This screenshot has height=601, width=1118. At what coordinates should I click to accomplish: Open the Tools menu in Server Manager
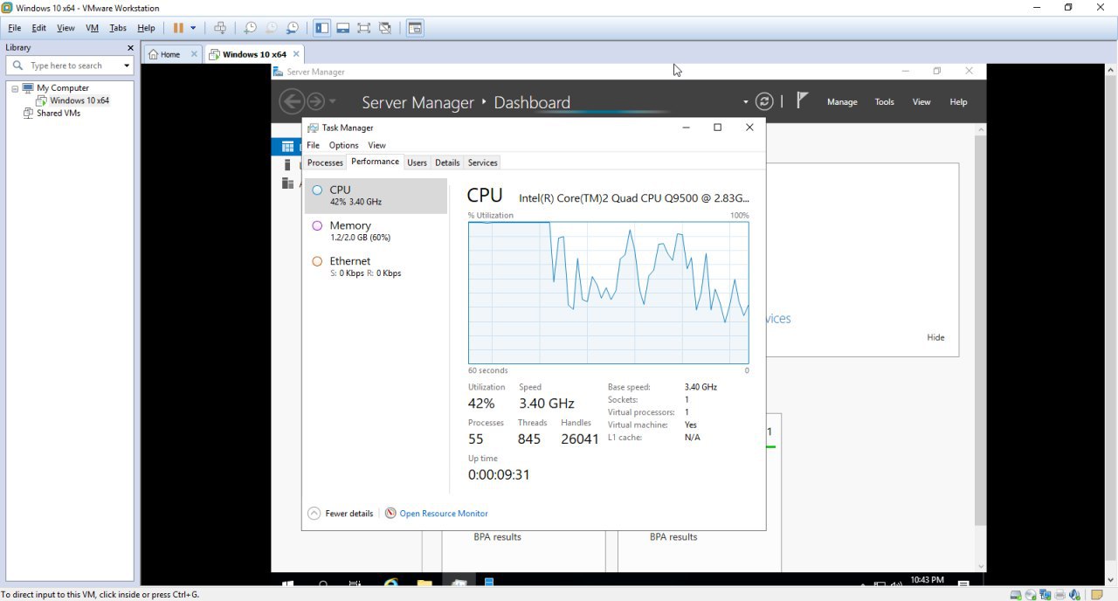click(885, 102)
